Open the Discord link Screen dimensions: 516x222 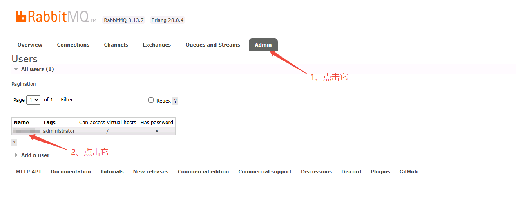[351, 171]
